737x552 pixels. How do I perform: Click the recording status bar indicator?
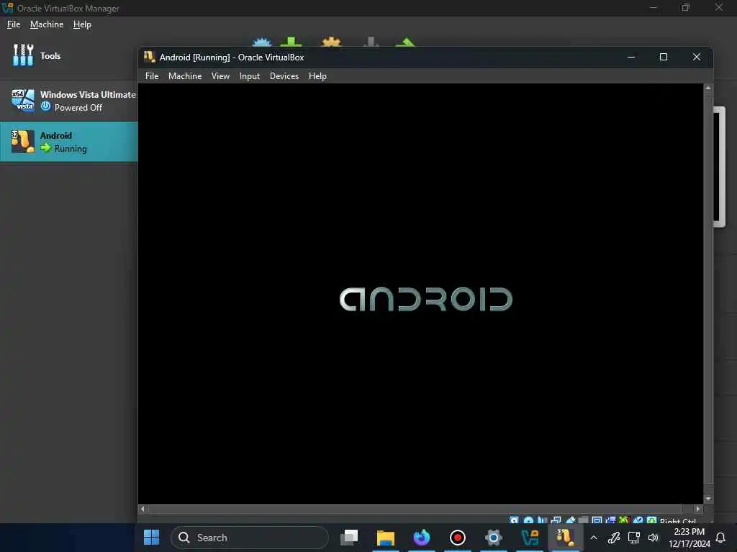pos(610,520)
